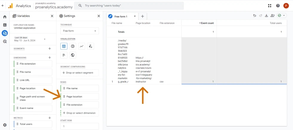Sort by the Total users column header
The height and width of the screenshot is (130, 293).
[x=276, y=23]
